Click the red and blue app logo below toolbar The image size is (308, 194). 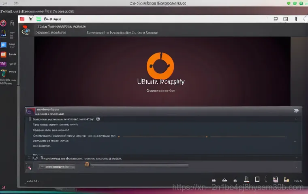[x=26, y=30]
